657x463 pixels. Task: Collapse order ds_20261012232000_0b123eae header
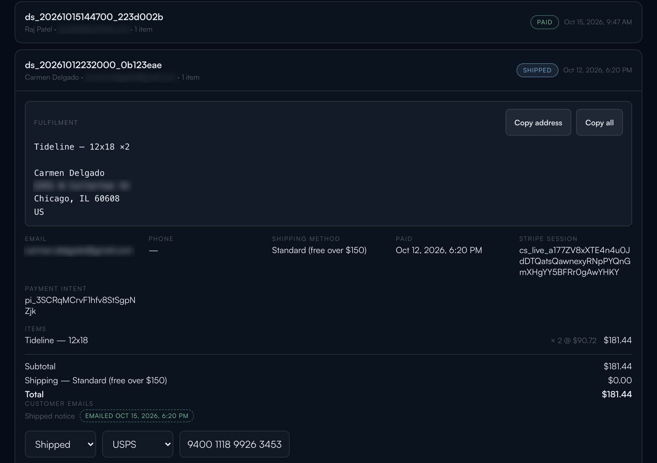pyautogui.click(x=328, y=70)
